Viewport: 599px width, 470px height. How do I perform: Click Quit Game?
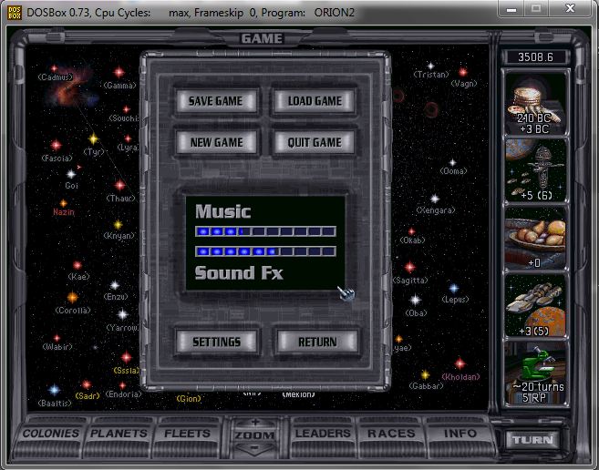click(x=315, y=142)
